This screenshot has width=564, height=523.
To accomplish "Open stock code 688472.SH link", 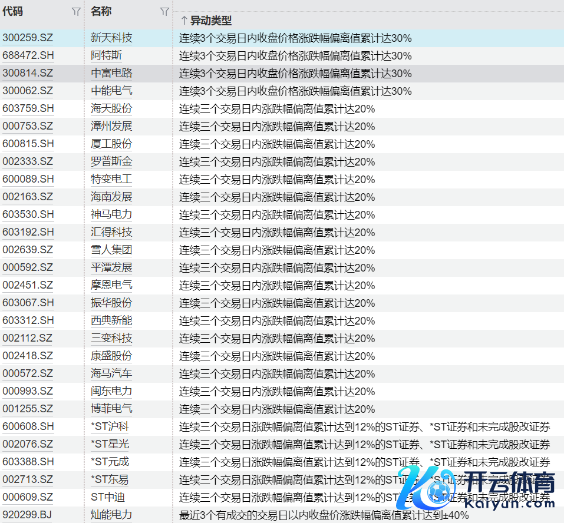I will pos(28,55).
